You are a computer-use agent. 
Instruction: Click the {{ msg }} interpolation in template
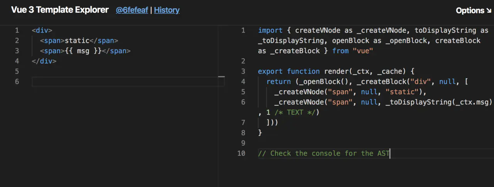83,51
